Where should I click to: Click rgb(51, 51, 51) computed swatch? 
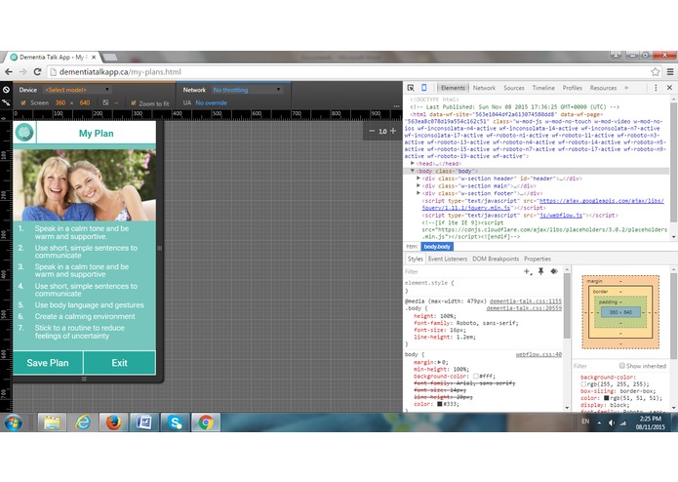[606, 398]
